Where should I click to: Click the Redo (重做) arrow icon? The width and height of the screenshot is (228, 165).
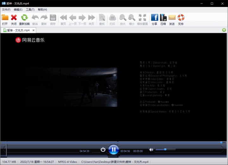click(x=44, y=17)
